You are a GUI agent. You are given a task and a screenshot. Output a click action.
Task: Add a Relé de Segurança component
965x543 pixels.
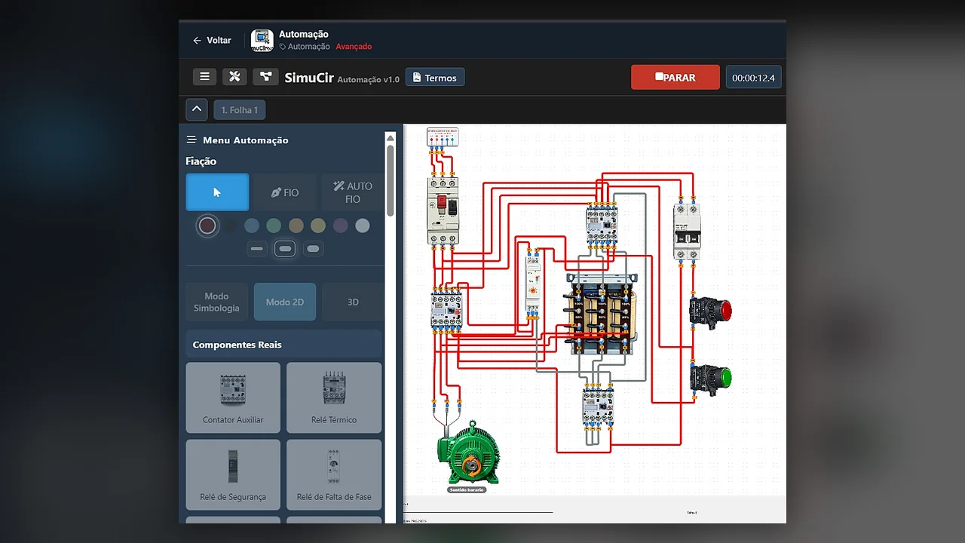(233, 475)
